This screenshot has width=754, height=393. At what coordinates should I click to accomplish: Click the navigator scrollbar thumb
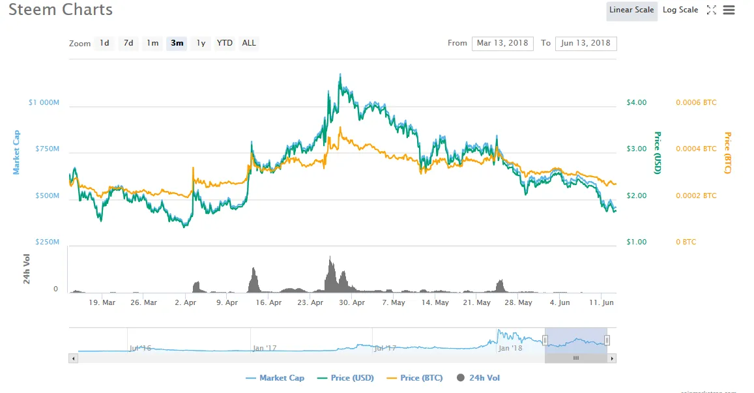pos(575,358)
